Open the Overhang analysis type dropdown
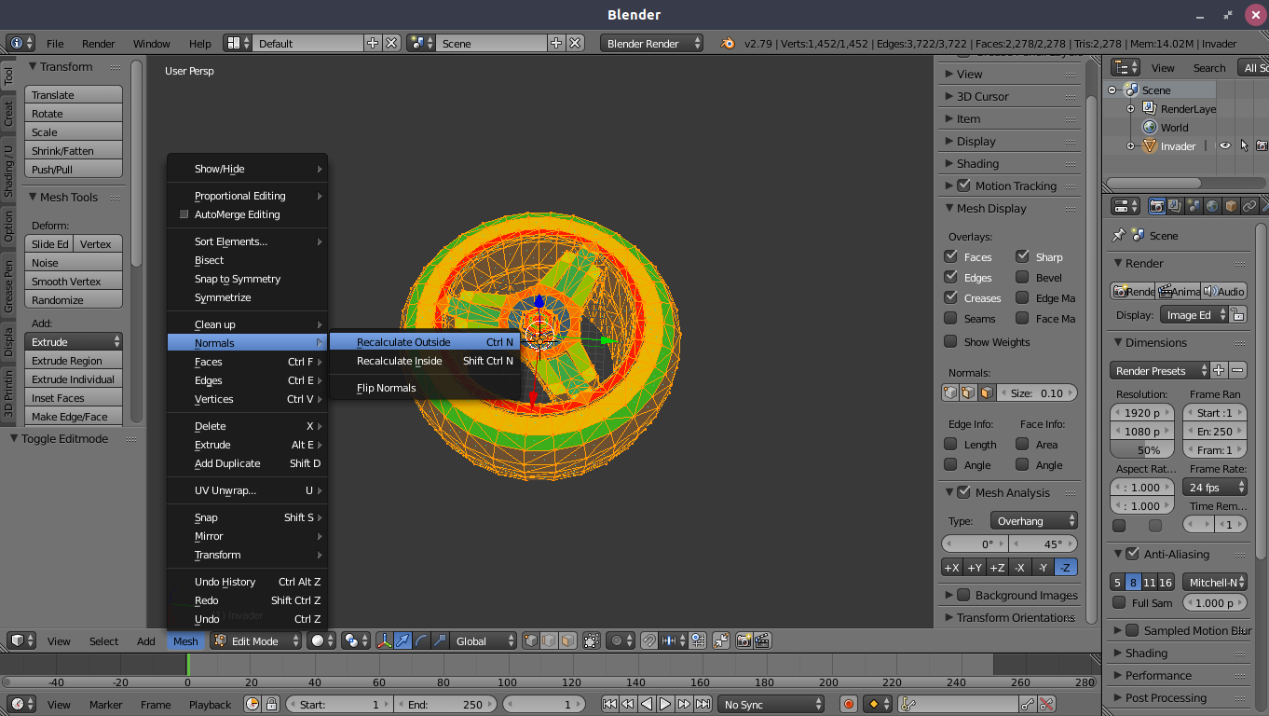The image size is (1269, 716). point(1034,520)
